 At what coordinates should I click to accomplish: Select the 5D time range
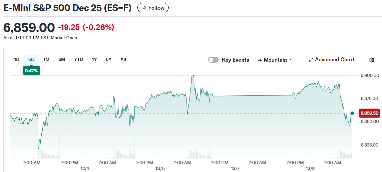point(31,59)
